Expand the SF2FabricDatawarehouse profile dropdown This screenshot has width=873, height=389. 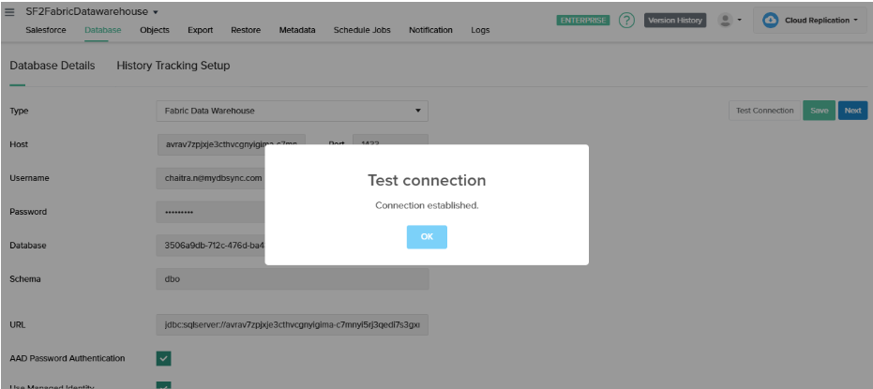[155, 11]
